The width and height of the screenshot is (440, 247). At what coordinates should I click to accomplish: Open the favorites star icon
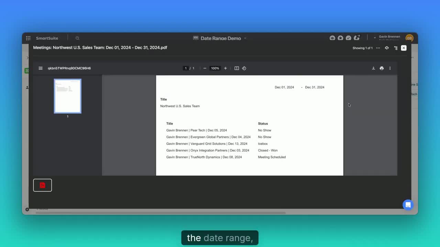click(340, 38)
